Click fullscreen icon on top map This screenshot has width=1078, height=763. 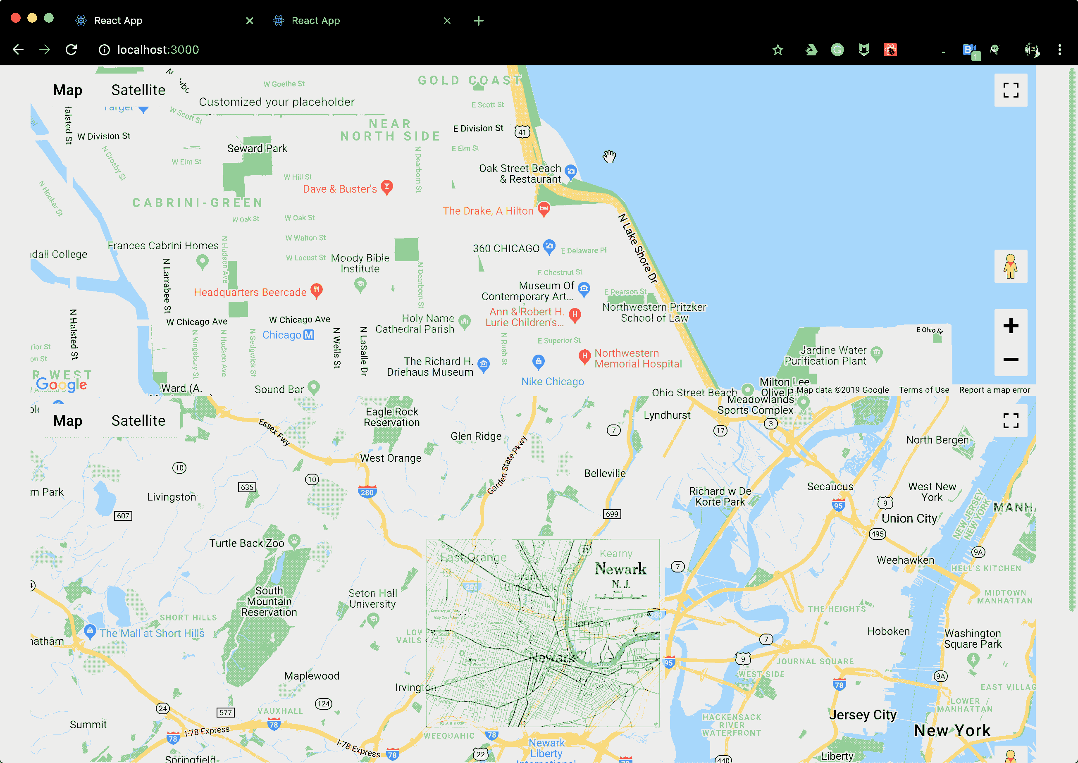[x=1010, y=90]
